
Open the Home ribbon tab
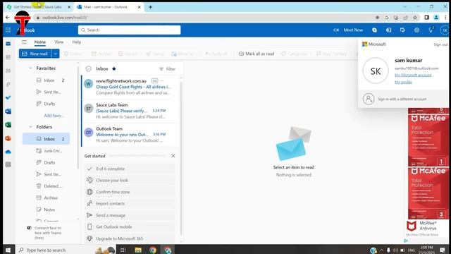point(40,42)
